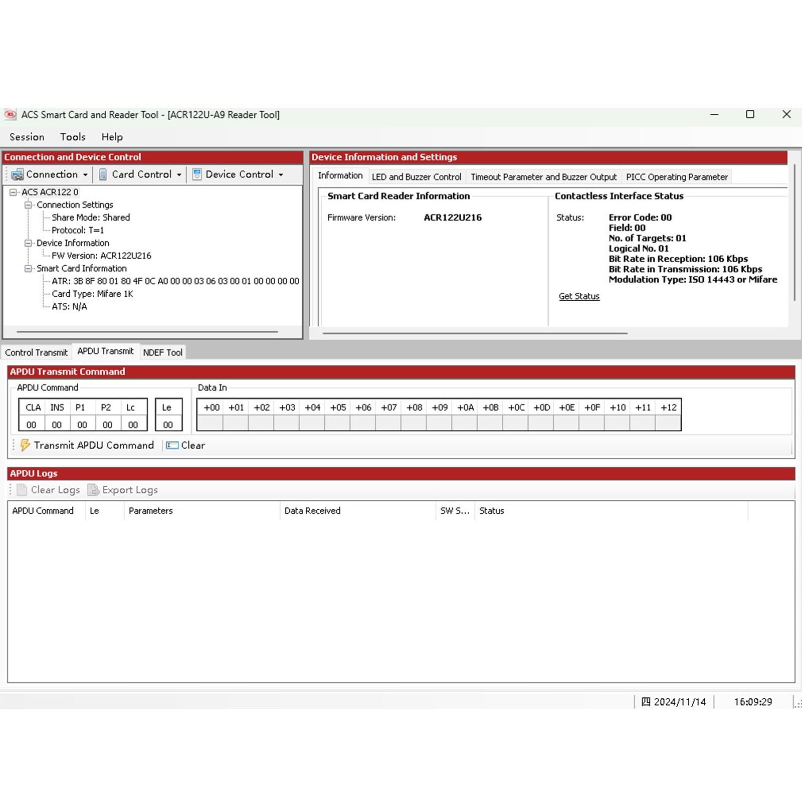Minimize the ACS Reader Tool window
The width and height of the screenshot is (802, 802).
coord(714,114)
